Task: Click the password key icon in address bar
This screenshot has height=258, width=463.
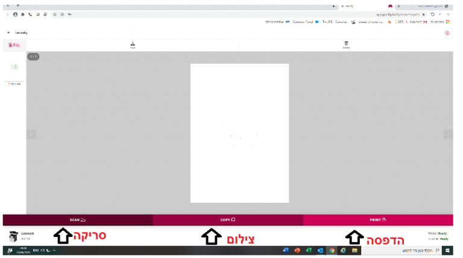Action: pyautogui.click(x=70, y=14)
